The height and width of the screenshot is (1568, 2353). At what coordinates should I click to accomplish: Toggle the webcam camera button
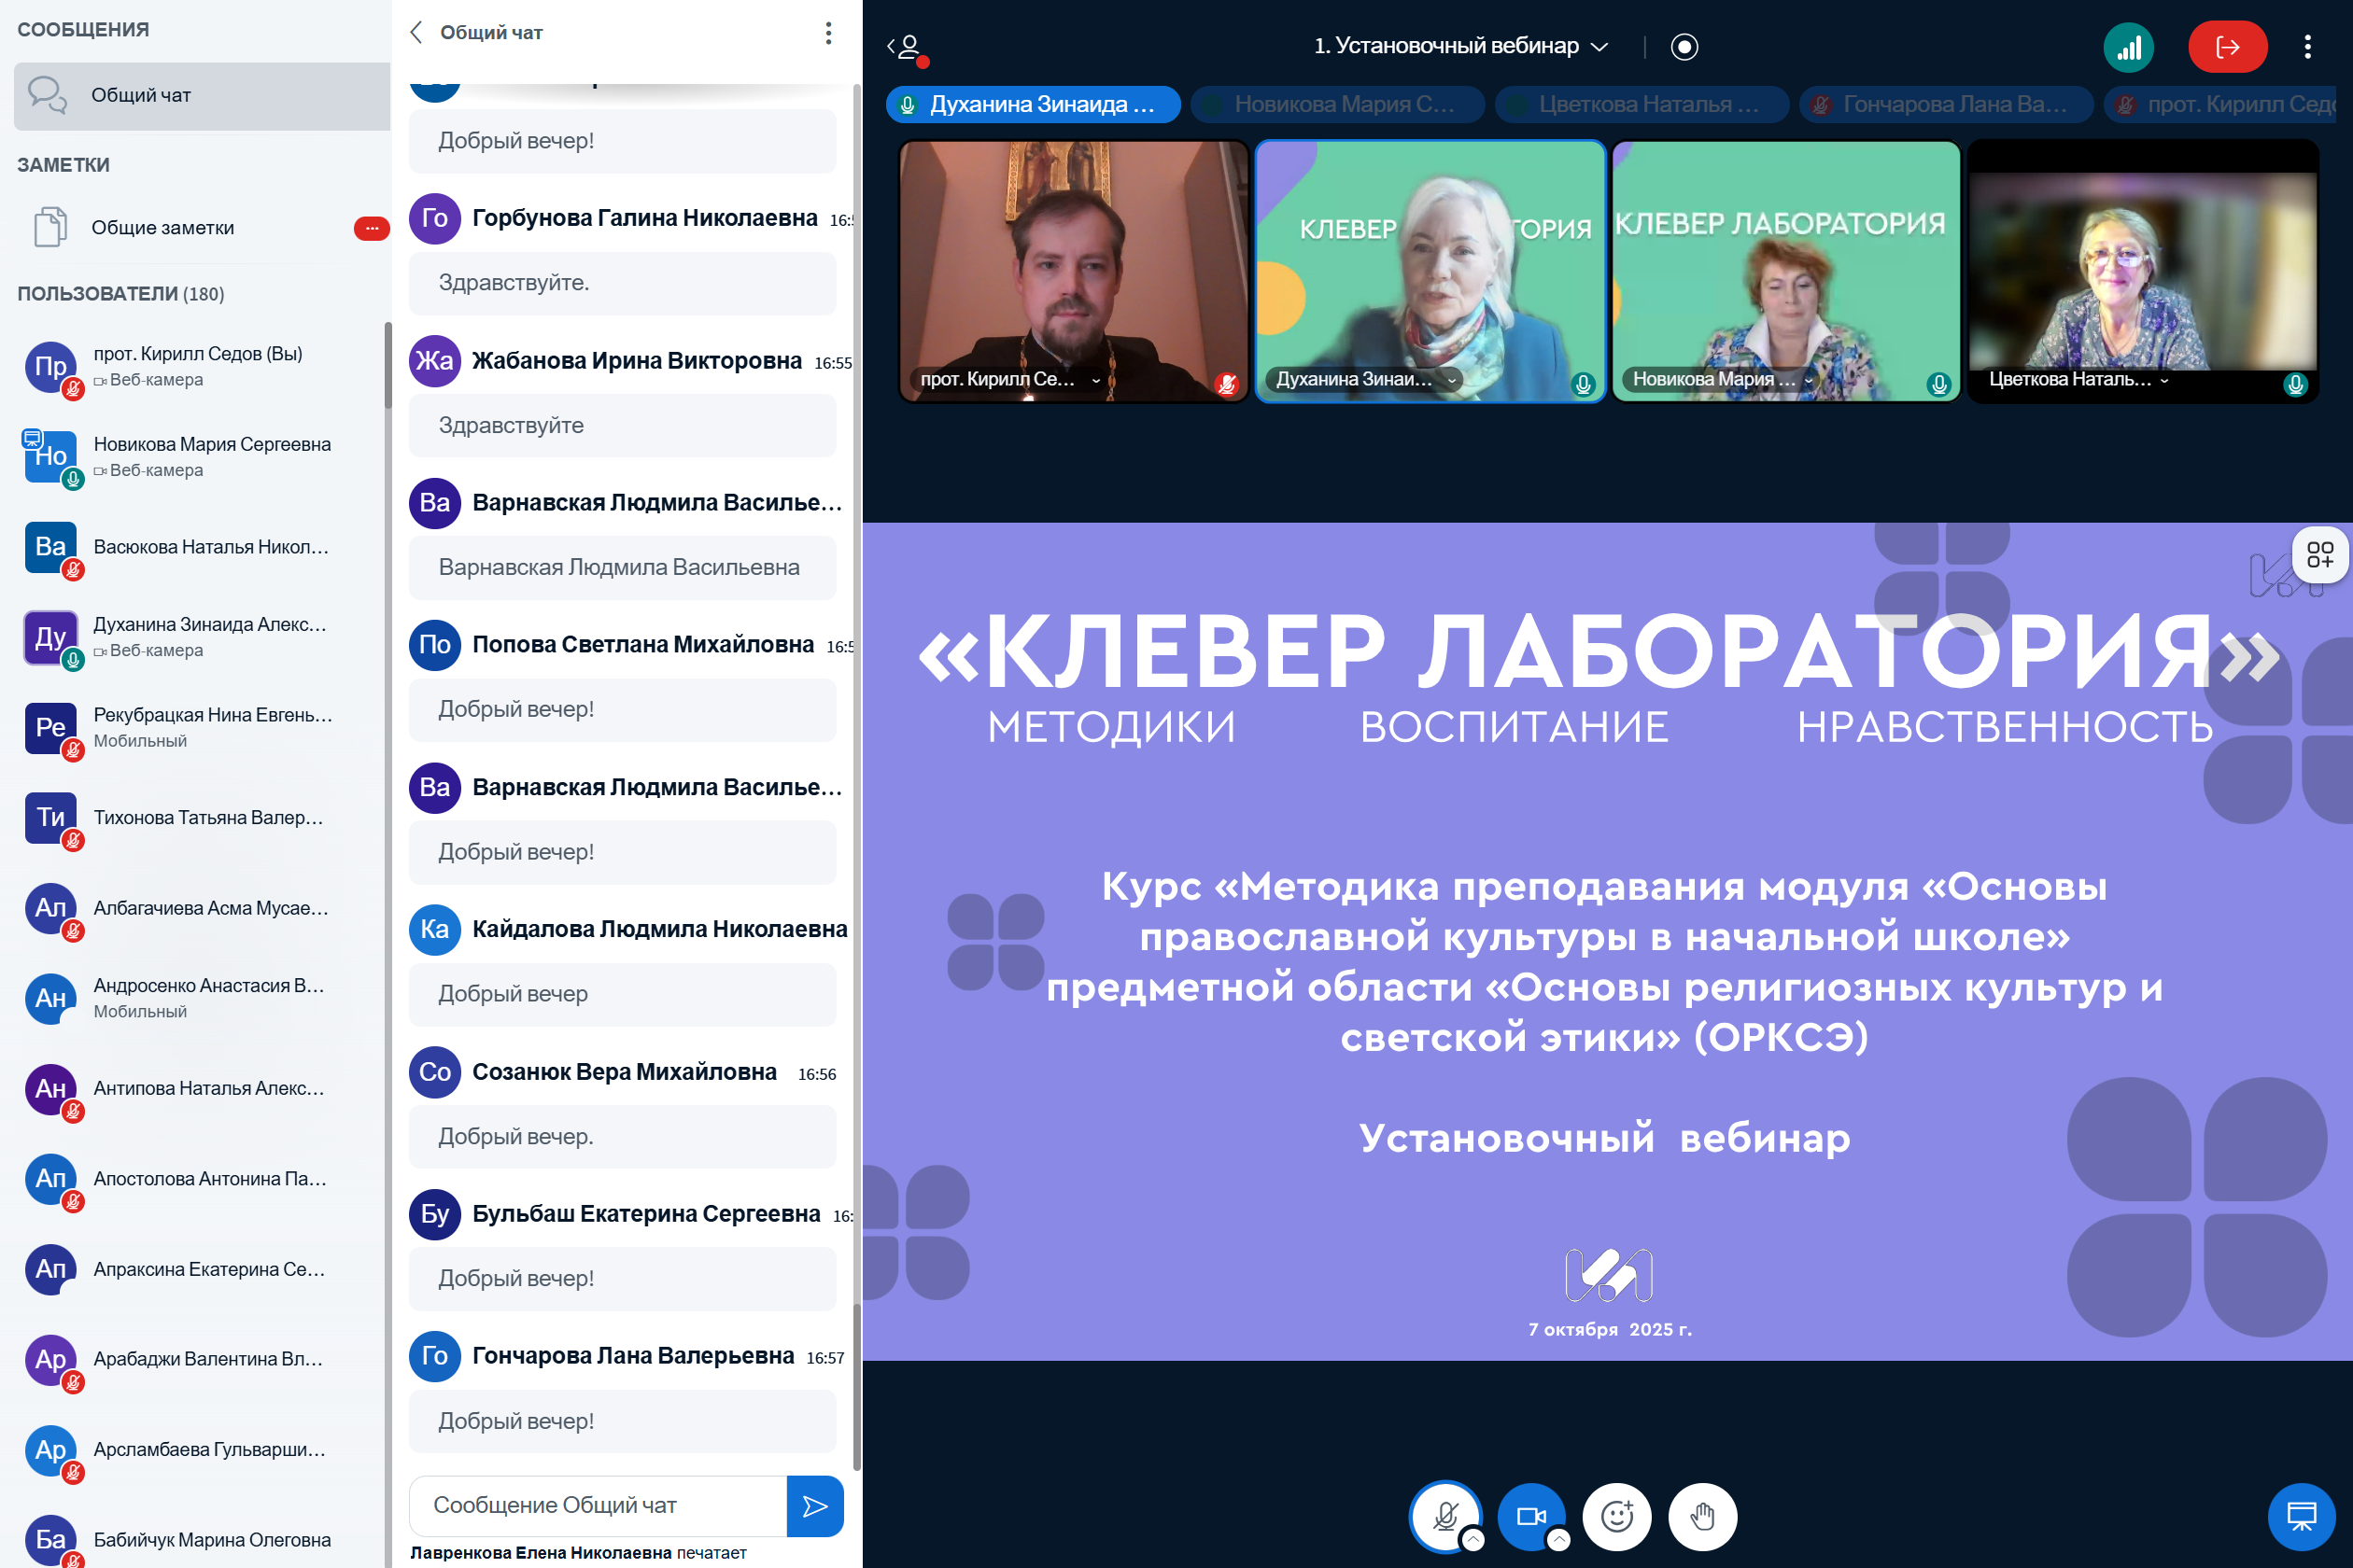coord(1529,1516)
